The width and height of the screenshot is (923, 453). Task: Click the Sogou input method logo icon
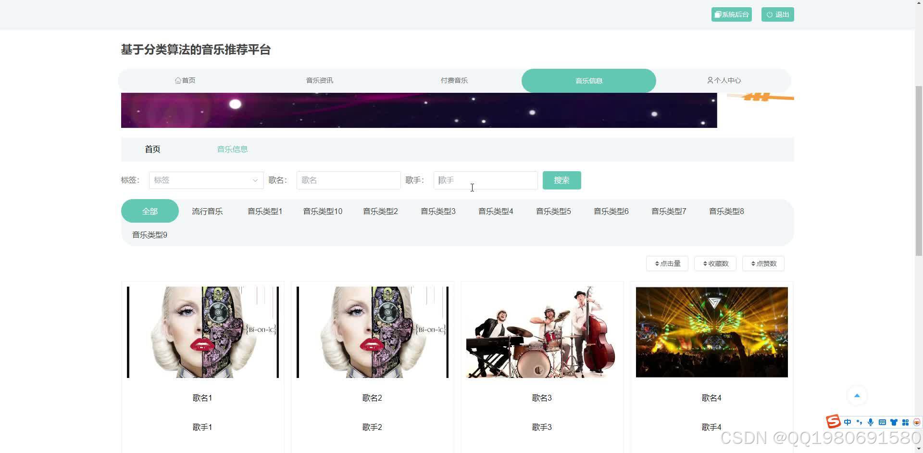click(x=833, y=422)
